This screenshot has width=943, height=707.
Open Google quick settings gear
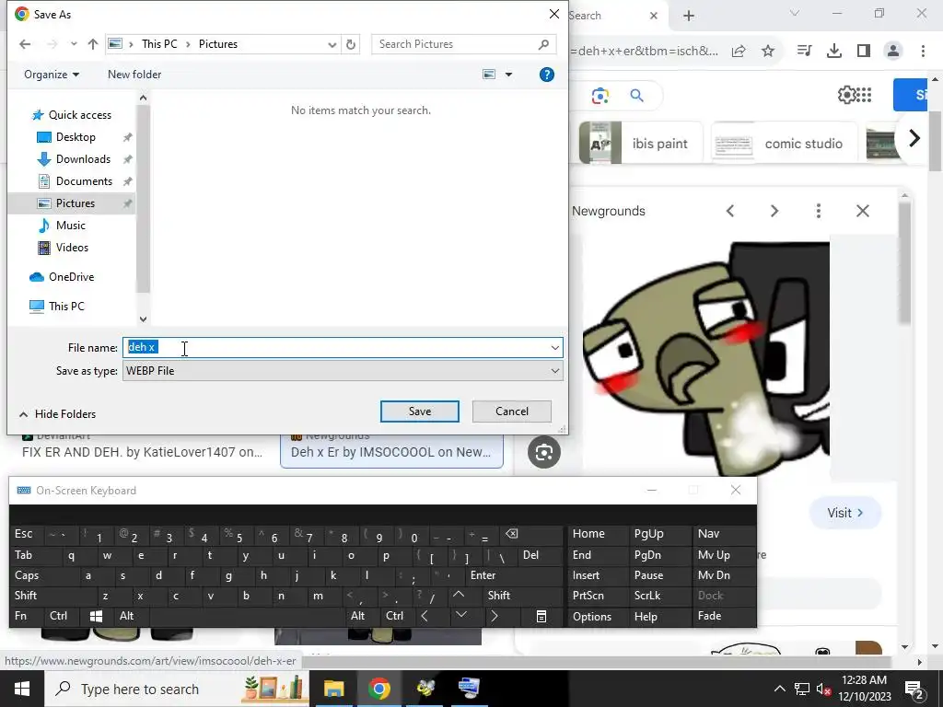coord(846,95)
